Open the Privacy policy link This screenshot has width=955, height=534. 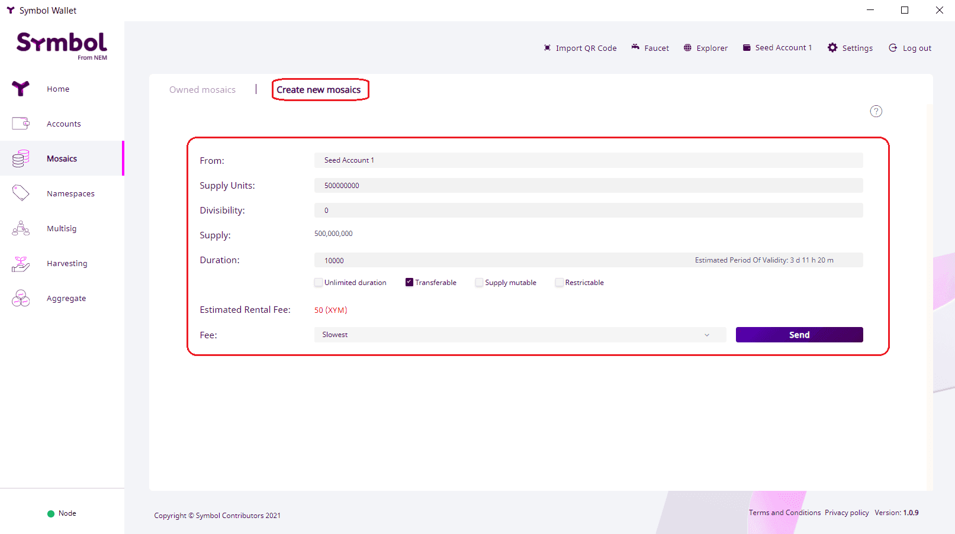pos(847,513)
